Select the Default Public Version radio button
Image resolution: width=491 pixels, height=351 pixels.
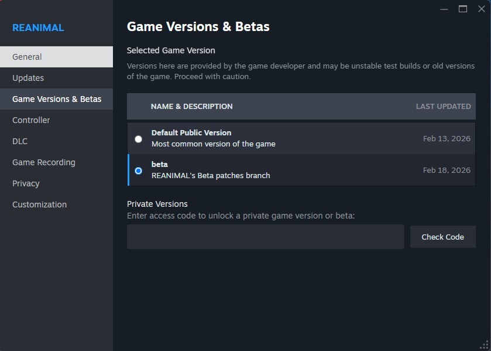click(138, 139)
